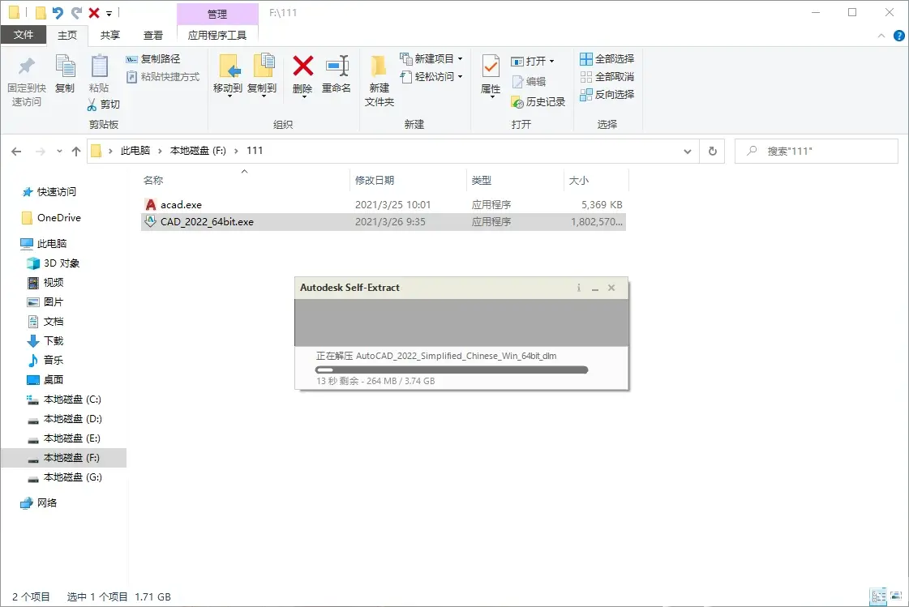Viewport: 909px width, 607px height.
Task: Click Select all in the ribbon
Action: [607, 59]
